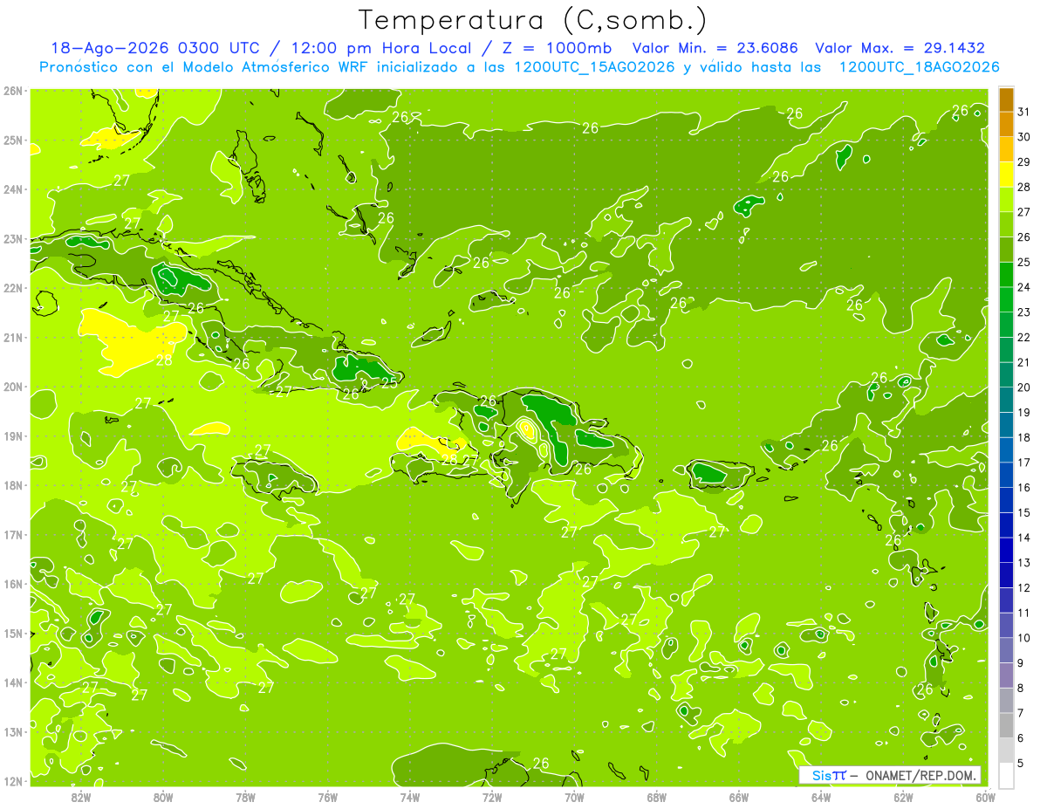Click the '80W' longitude axis label
Image resolution: width=1047 pixels, height=809 pixels.
pos(162,797)
